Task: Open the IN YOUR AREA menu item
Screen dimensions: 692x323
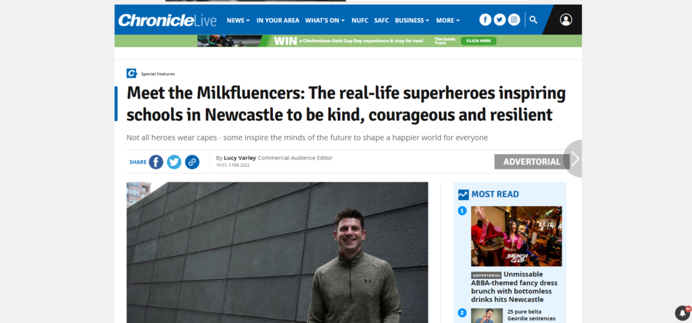Action: [x=278, y=20]
